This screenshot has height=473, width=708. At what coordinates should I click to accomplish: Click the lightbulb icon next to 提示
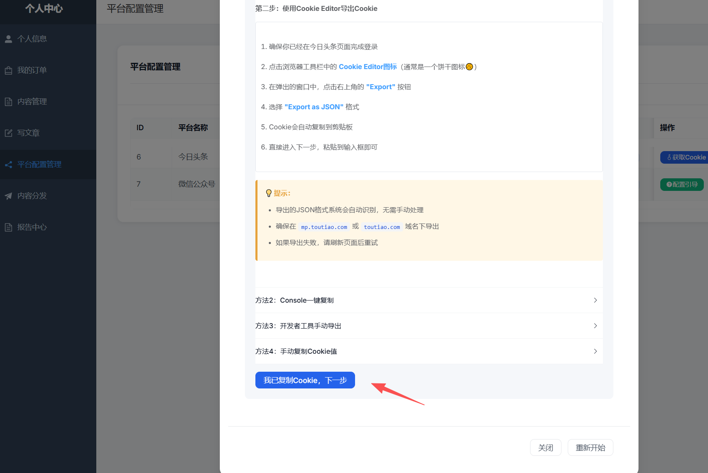[269, 193]
